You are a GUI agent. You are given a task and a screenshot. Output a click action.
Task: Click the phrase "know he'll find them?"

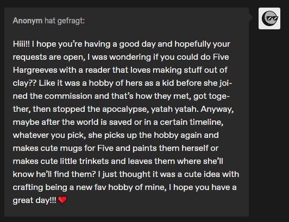point(54,174)
